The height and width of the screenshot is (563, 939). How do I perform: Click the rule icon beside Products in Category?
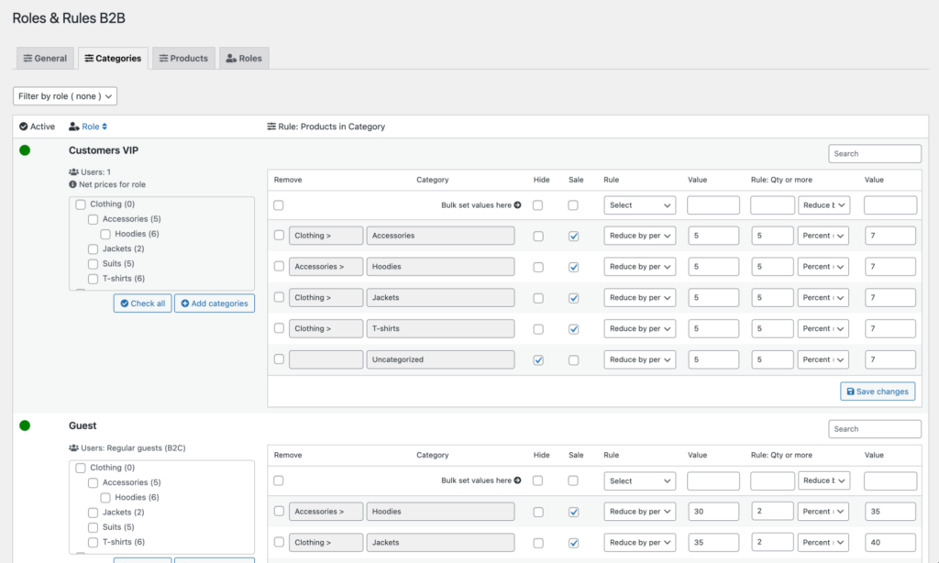tap(271, 127)
